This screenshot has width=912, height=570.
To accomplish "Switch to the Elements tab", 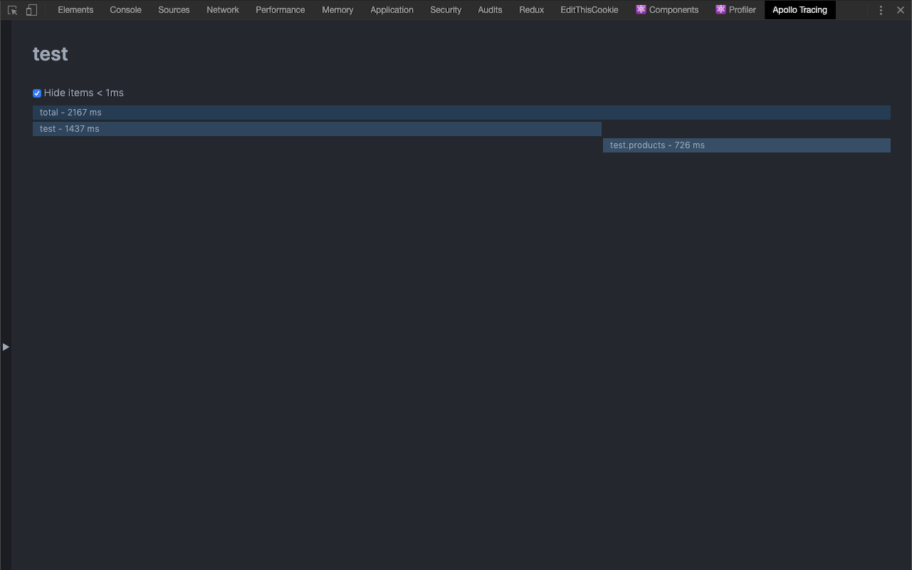I will pyautogui.click(x=76, y=10).
